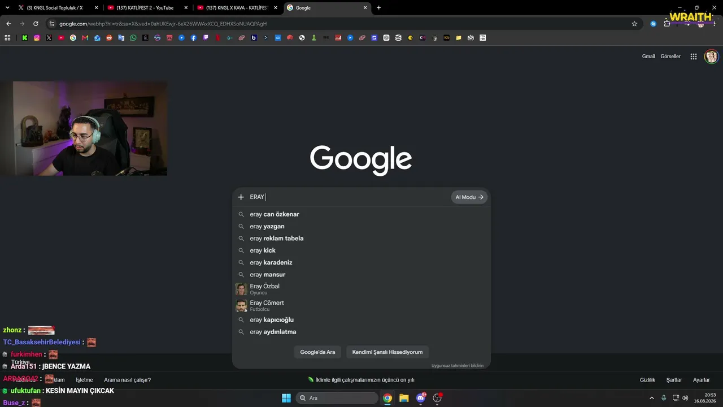This screenshot has height=407, width=723.
Task: Select suggestion "eray yazgan"
Action: 361,226
